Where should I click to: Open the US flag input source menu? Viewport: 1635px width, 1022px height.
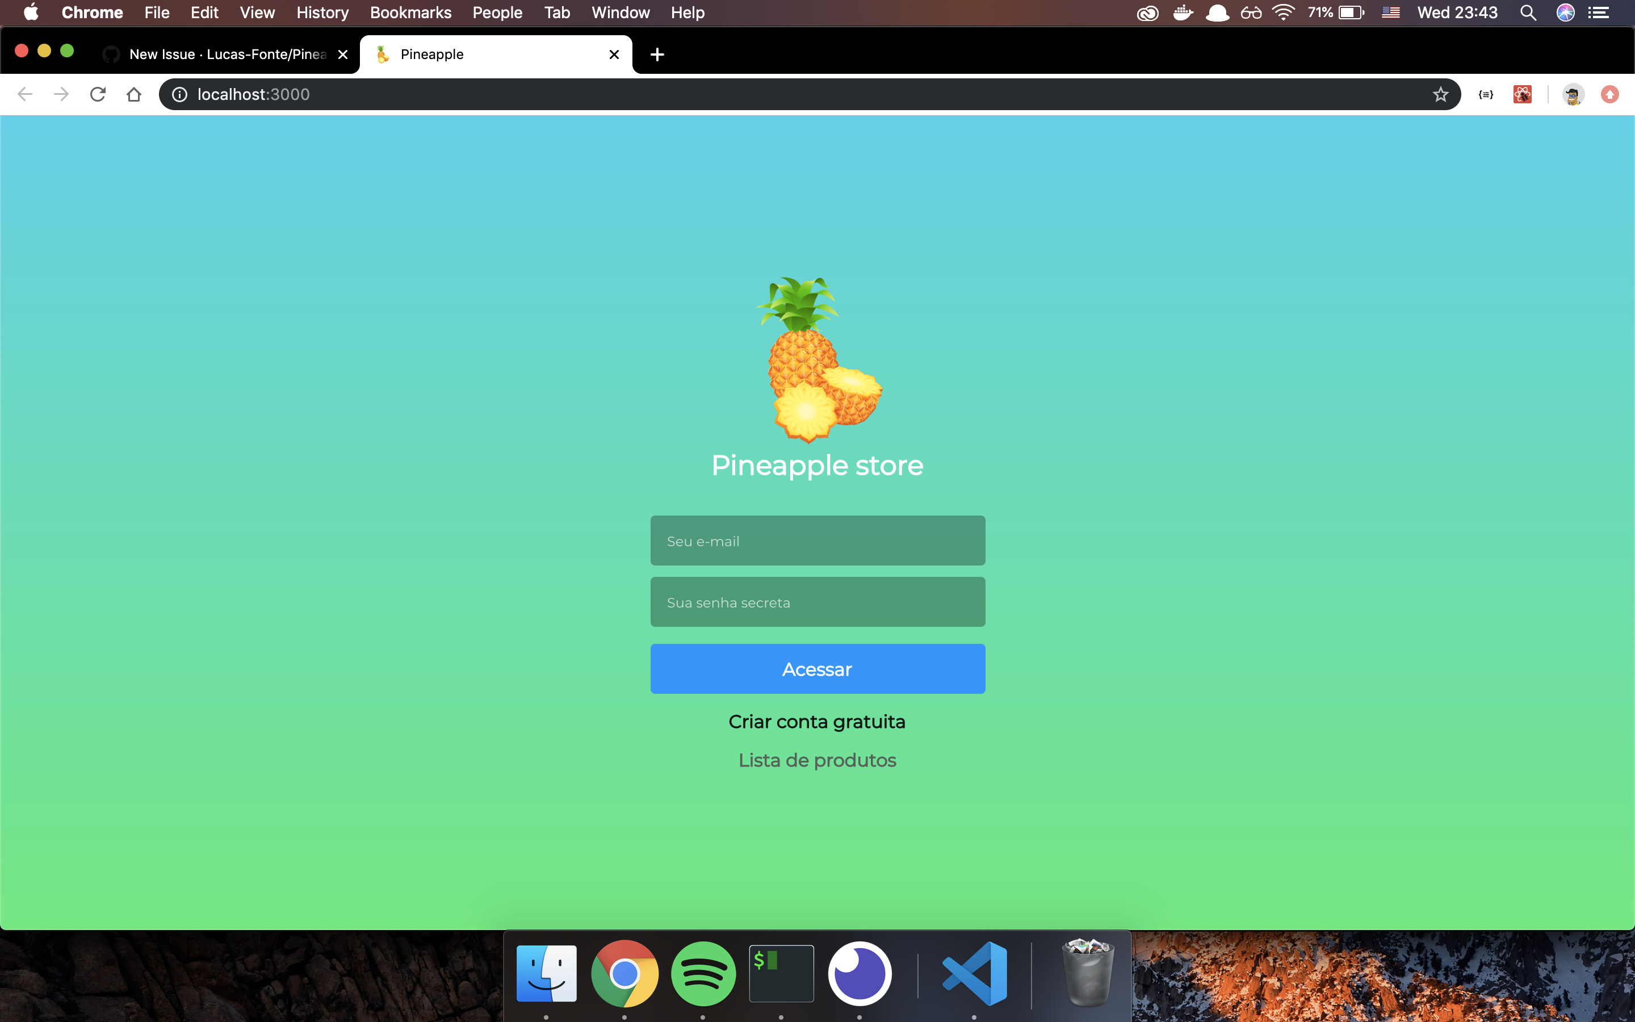1390,12
